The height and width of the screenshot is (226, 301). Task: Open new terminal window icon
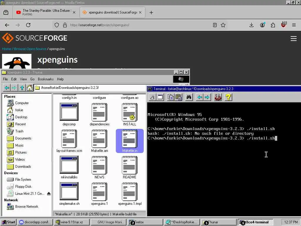coord(160,97)
